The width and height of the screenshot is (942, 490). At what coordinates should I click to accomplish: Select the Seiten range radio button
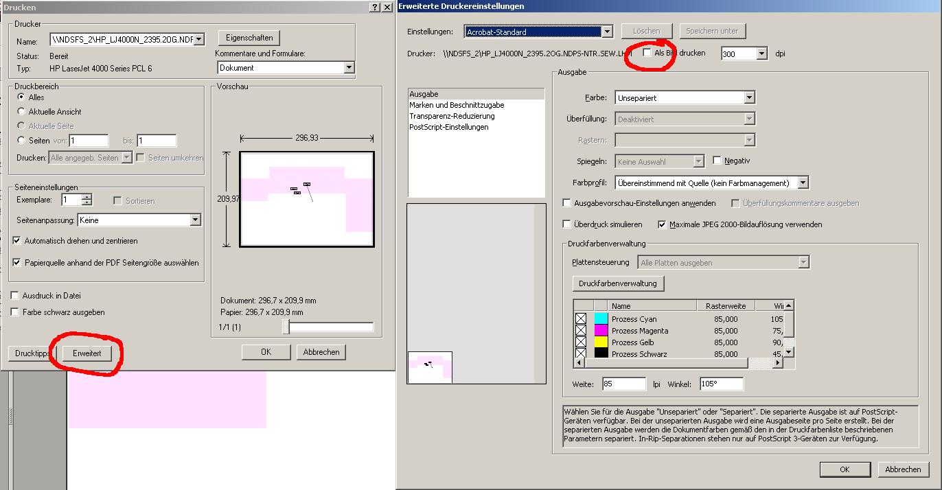coord(21,140)
